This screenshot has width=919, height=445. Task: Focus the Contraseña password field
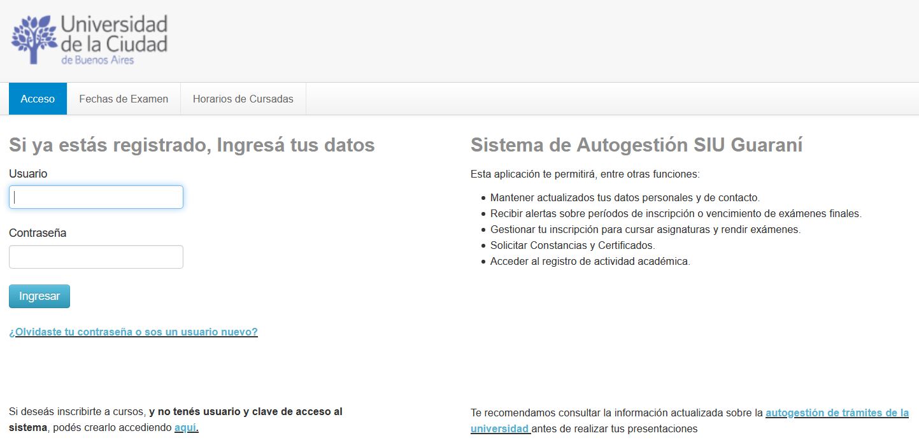(x=96, y=256)
